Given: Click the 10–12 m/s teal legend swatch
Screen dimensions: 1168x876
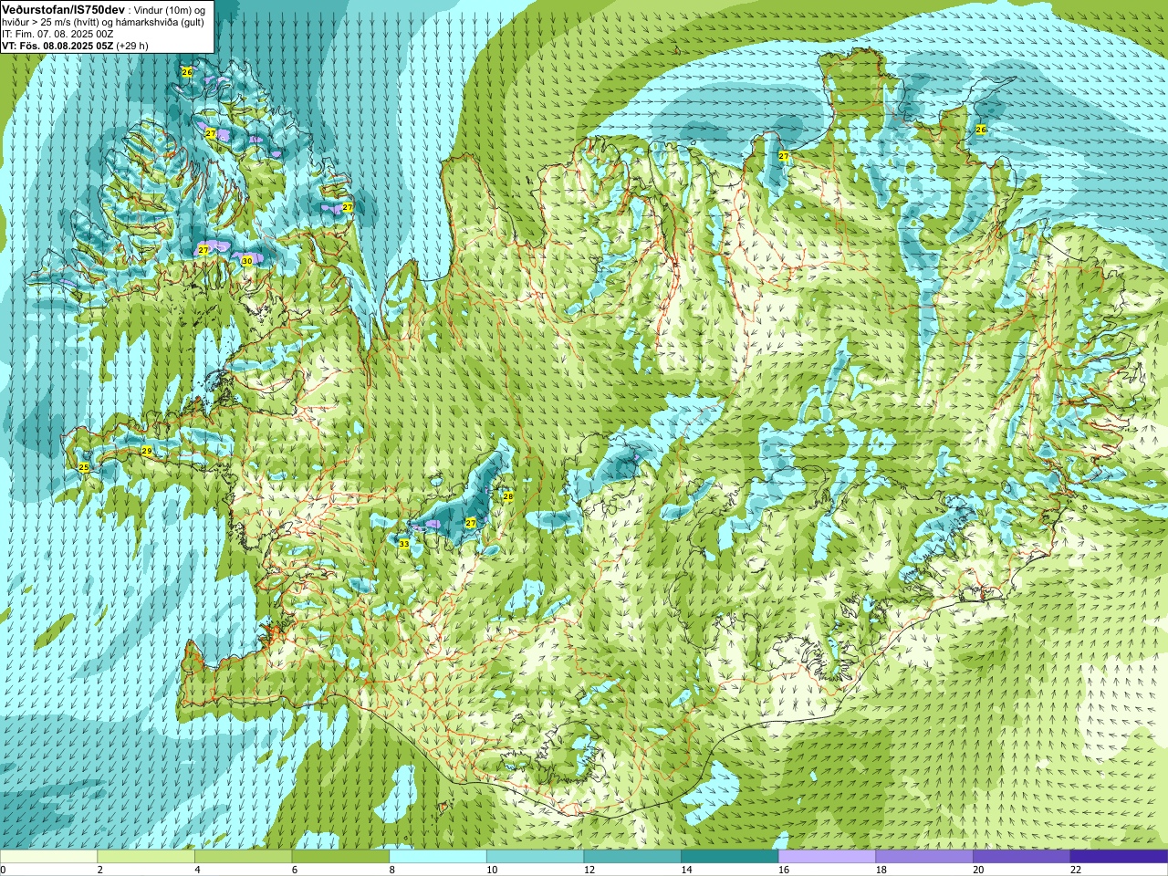Looking at the screenshot, I should point(535,857).
